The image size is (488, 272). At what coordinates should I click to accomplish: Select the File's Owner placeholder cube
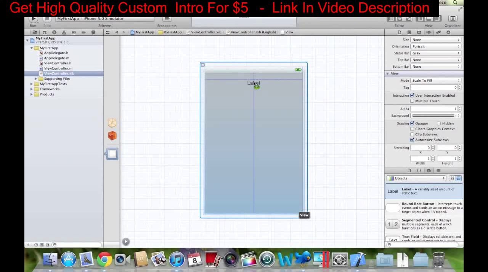point(112,122)
